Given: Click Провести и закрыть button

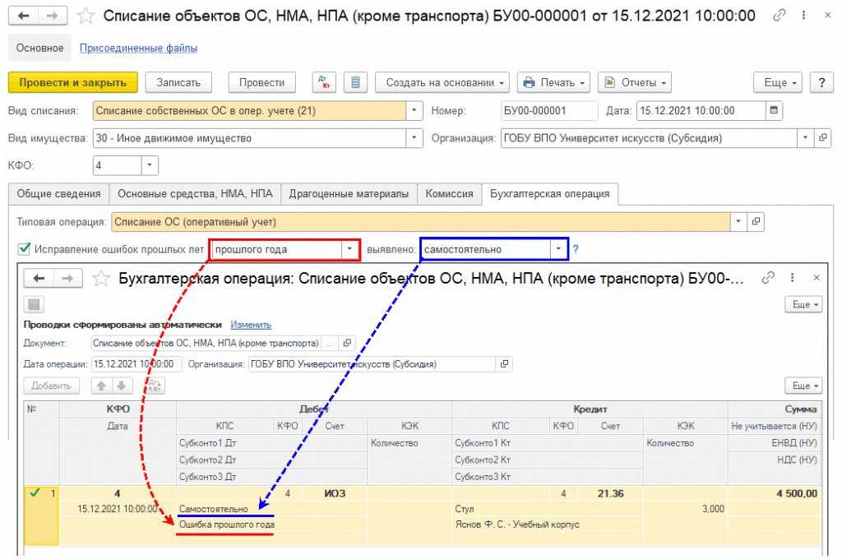Looking at the screenshot, I should coord(73,83).
